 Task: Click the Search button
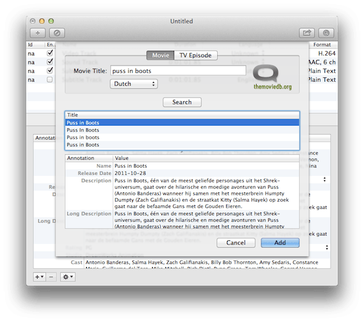click(x=182, y=102)
